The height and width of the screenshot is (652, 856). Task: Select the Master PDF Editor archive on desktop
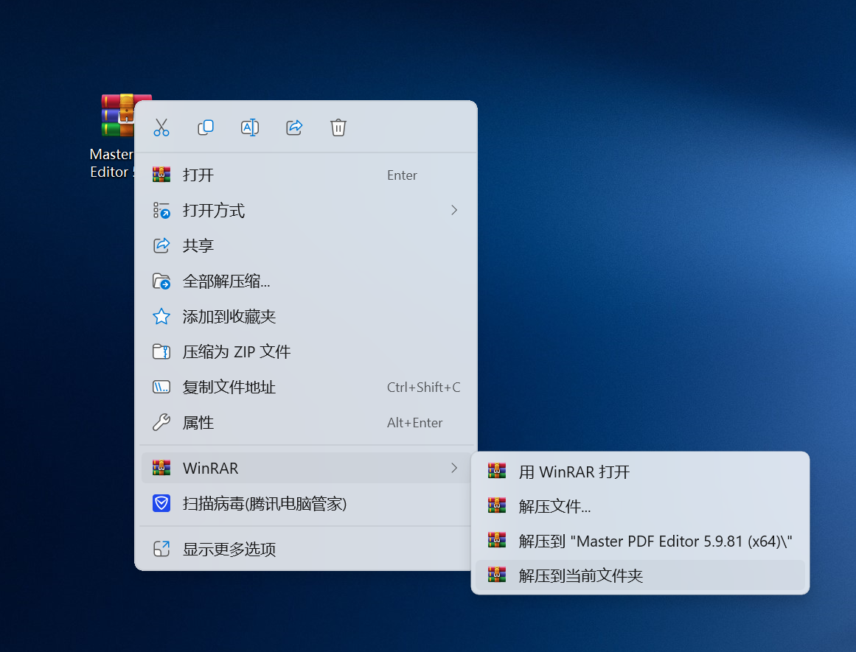click(x=116, y=118)
